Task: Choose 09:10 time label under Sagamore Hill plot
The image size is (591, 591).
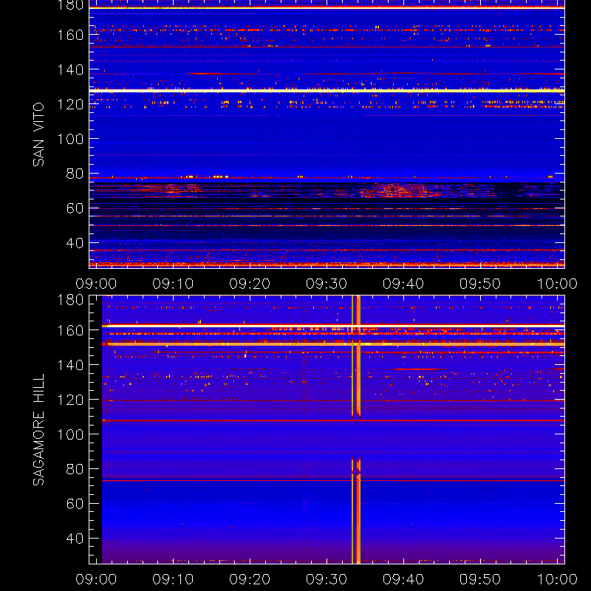Action: click(x=173, y=579)
